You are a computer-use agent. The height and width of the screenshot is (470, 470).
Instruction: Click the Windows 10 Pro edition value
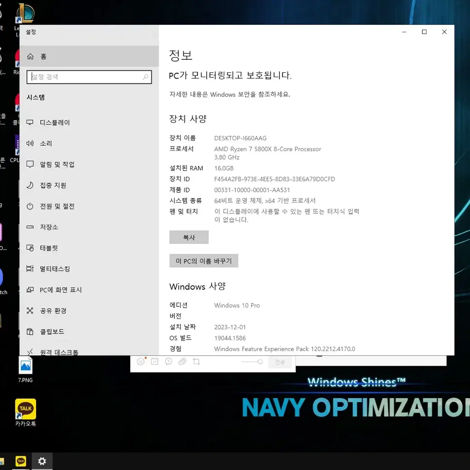[237, 305]
